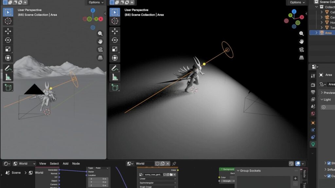Image resolution: width=335 pixels, height=188 pixels.
Task: Click the plus button in Group Sockets
Action: 295,179
